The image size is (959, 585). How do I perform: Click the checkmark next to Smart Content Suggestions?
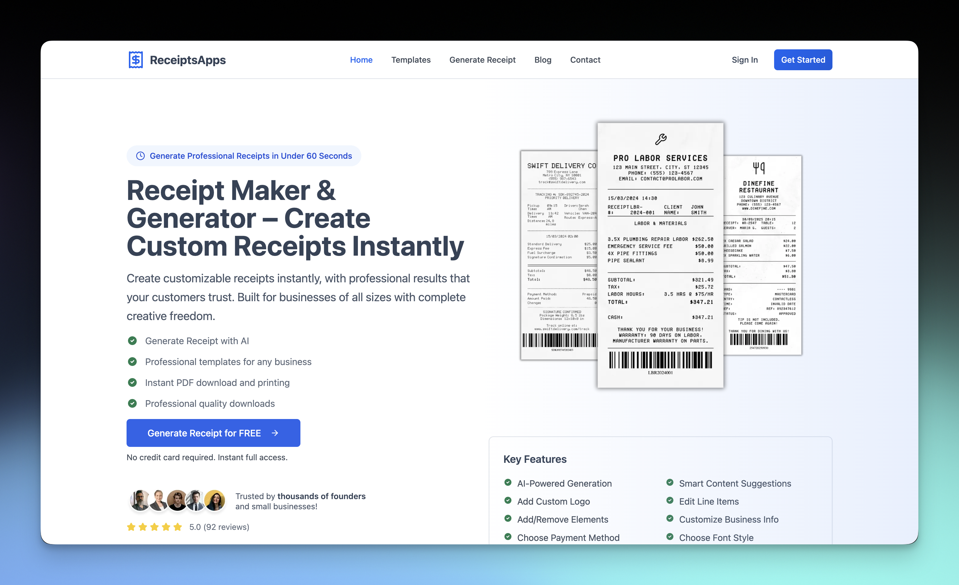tap(670, 483)
